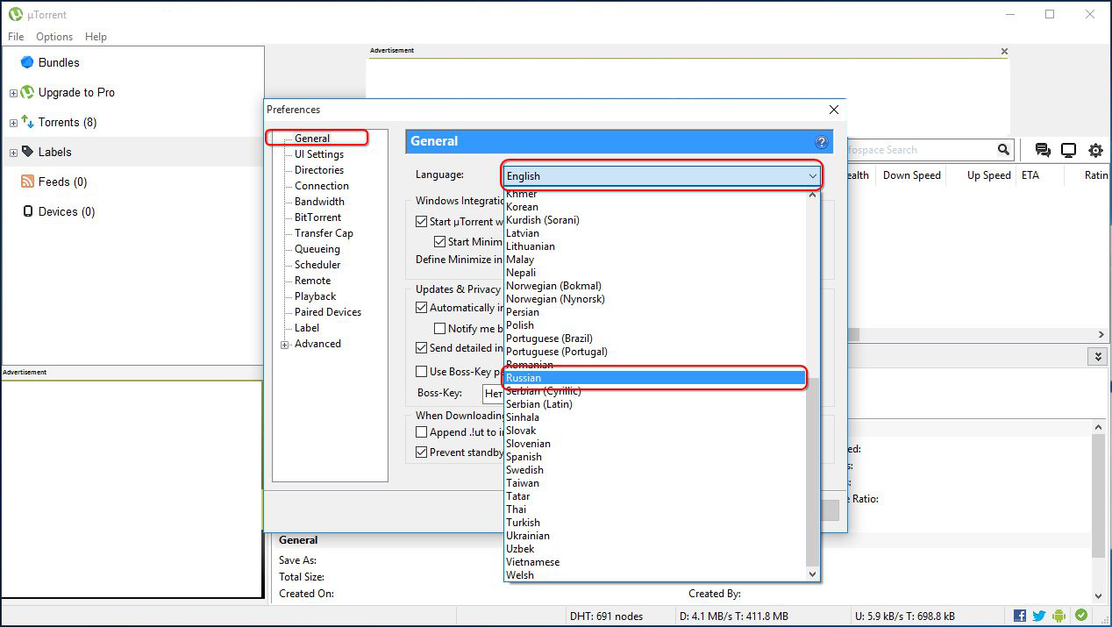Screen dimensions: 1112x627
Task: Click torrent list horizontal scroll right arrow
Action: point(1102,335)
